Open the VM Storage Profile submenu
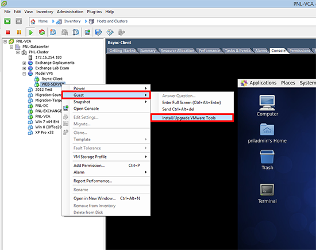This screenshot has width=316, height=250. click(x=106, y=157)
